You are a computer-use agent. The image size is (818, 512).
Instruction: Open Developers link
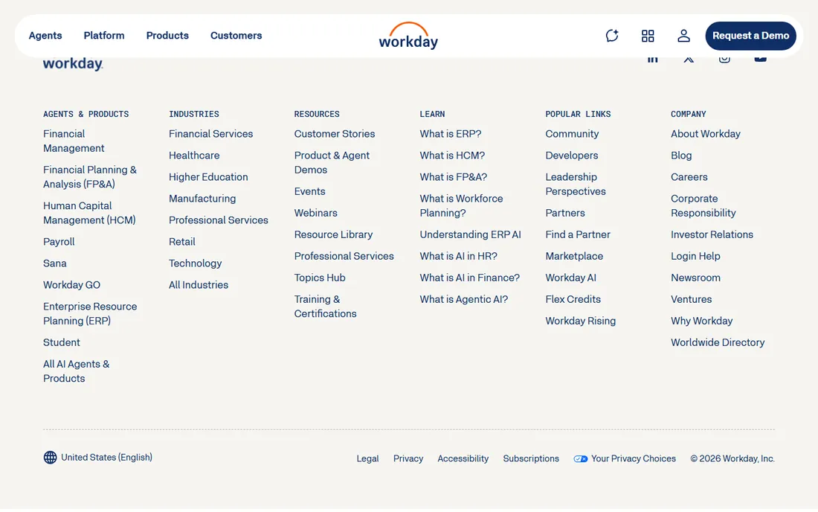click(572, 156)
